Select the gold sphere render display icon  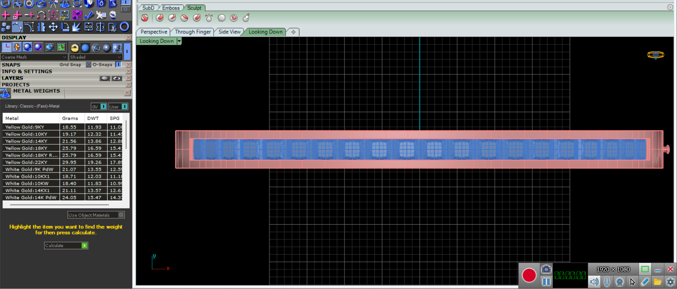(x=74, y=48)
